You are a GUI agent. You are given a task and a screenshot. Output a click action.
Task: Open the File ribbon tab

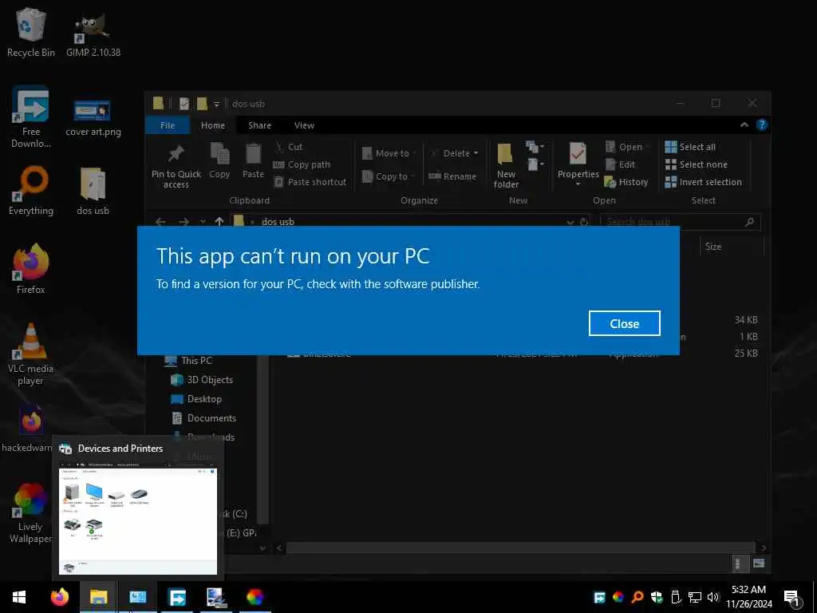click(x=168, y=125)
